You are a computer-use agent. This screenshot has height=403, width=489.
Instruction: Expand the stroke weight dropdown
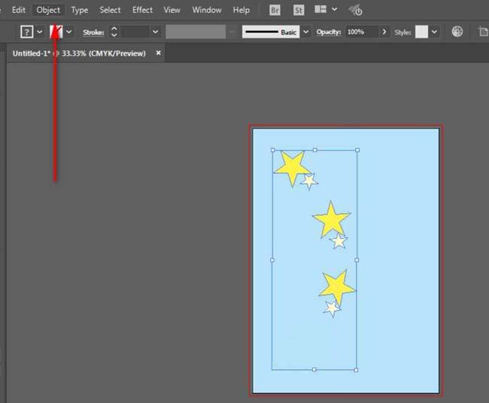155,32
